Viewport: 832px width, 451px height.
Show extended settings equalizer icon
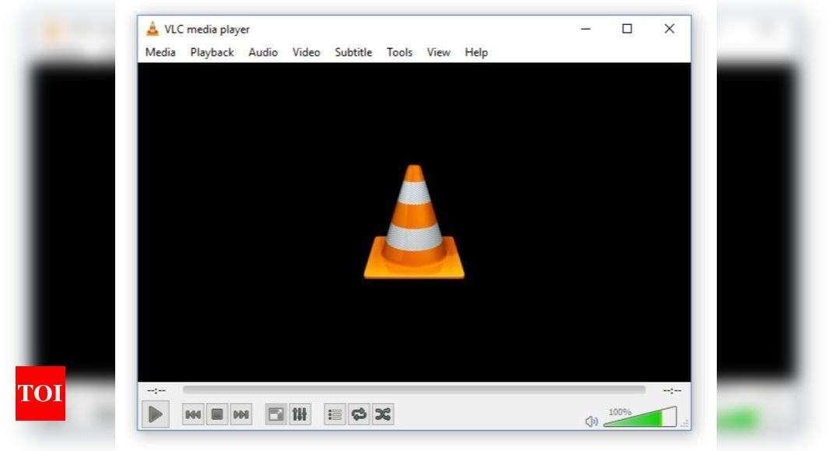(x=300, y=414)
